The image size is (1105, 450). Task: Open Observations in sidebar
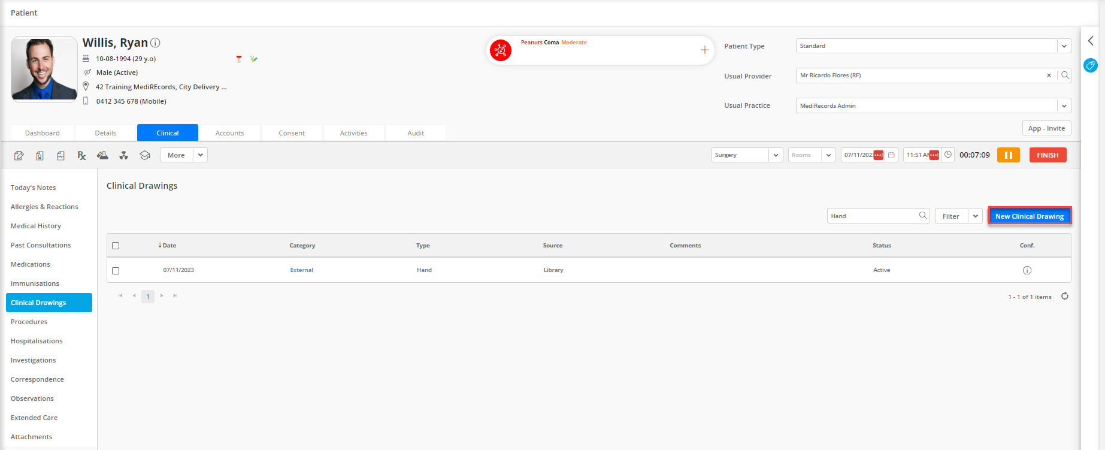(x=32, y=398)
